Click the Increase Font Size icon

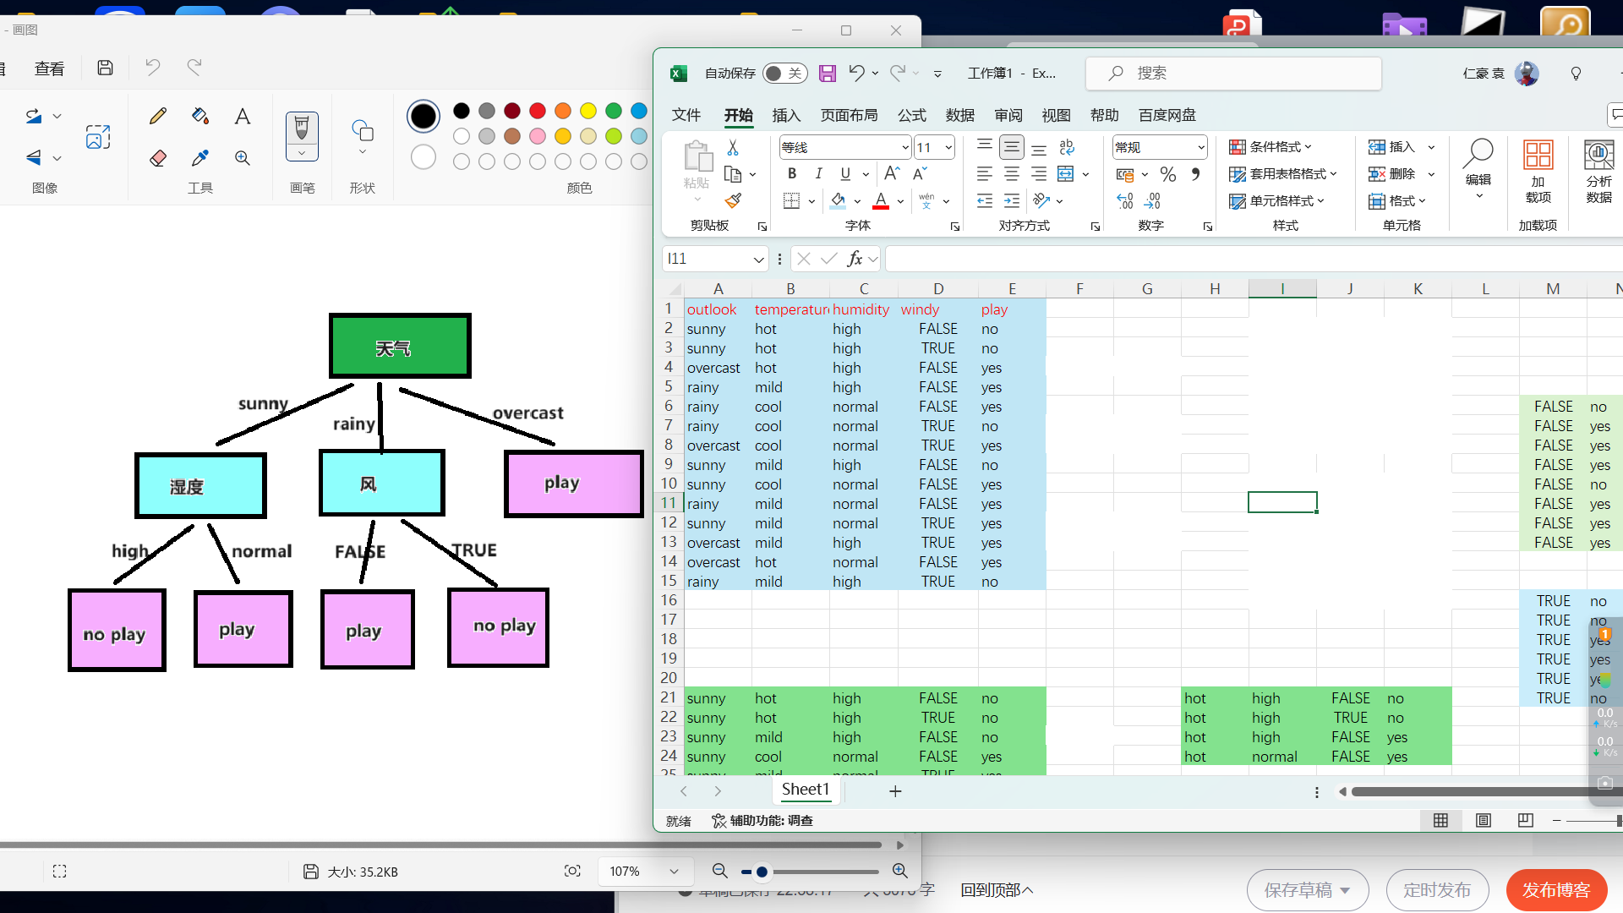point(892,173)
